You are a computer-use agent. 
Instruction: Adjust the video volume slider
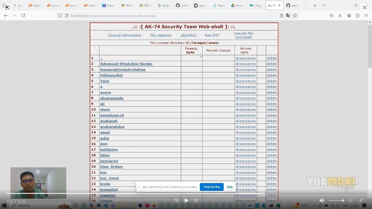[x=336, y=201]
